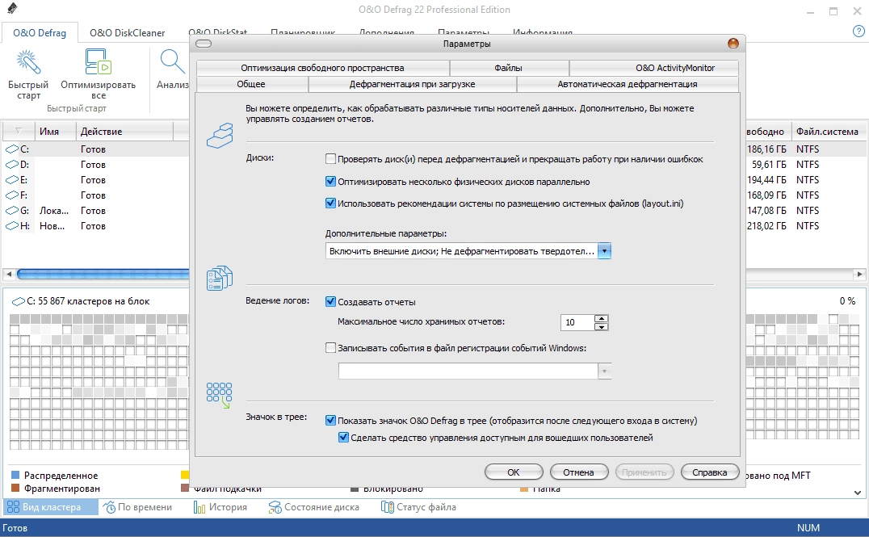
Task: Select the Общее tab
Action: click(252, 84)
